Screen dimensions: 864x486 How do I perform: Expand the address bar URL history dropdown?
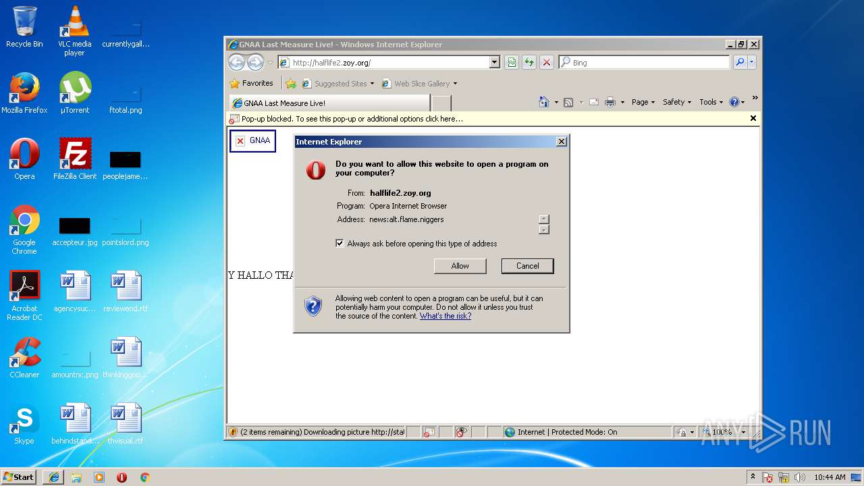click(x=494, y=63)
